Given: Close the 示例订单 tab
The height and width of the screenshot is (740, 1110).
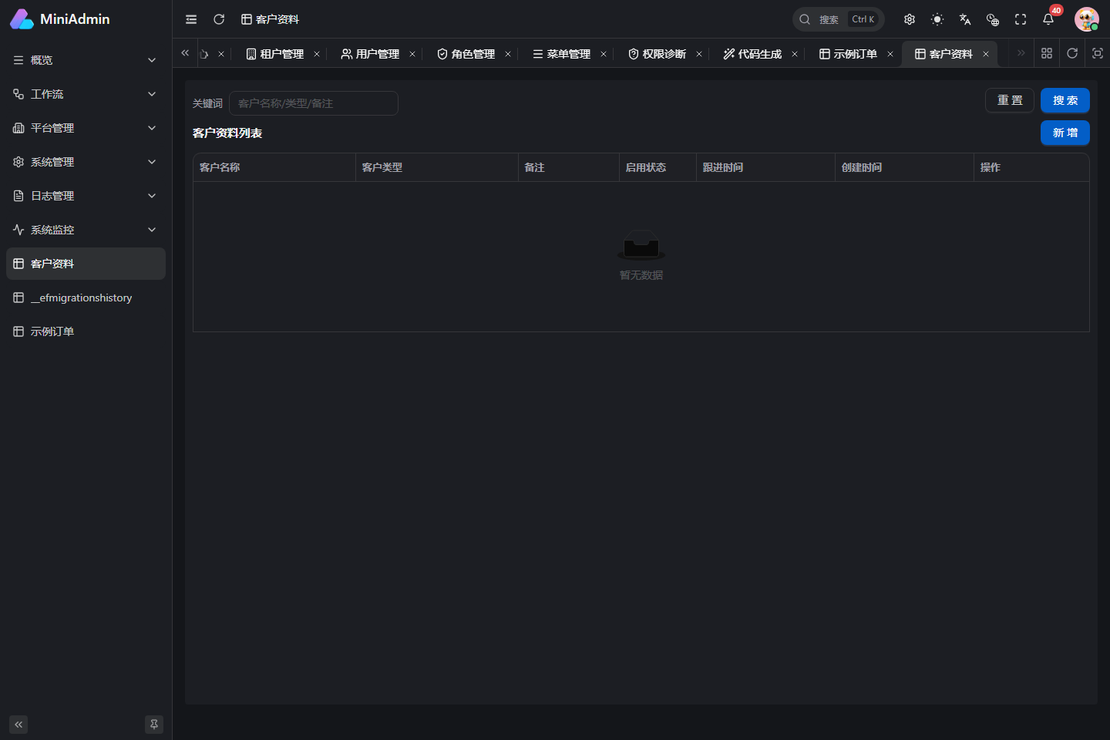Looking at the screenshot, I should pos(890,54).
